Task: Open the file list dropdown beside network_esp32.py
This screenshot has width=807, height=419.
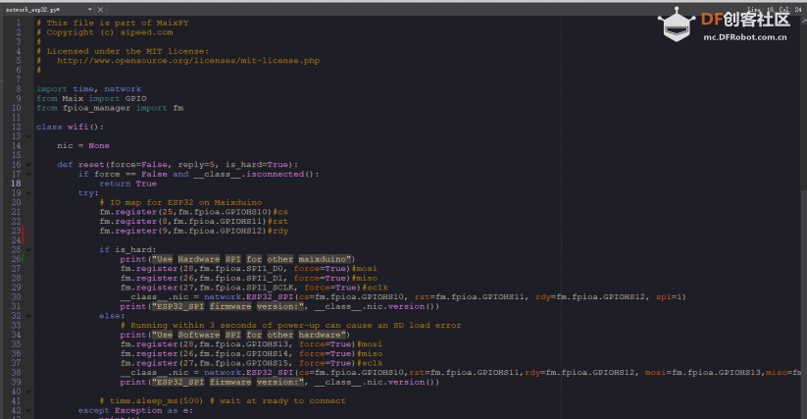Action: pyautogui.click(x=90, y=9)
